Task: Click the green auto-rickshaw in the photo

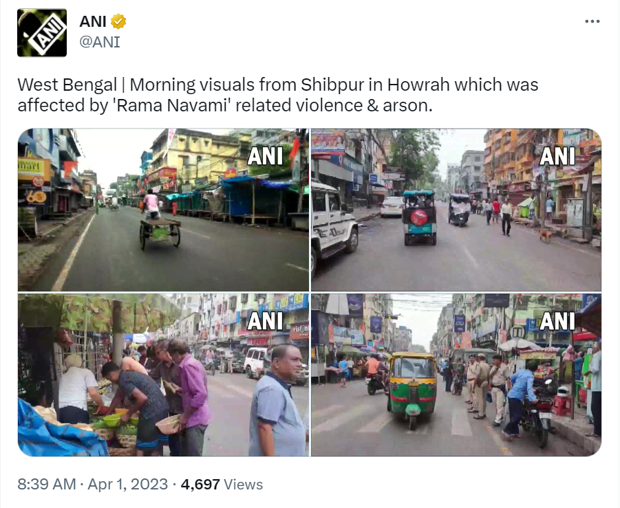Action: tap(411, 389)
